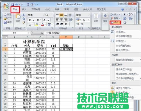Image resolution: width=141 pixels, height=111 pixels.
Task: Click the AutoSum sigma icon
Action: point(124,14)
